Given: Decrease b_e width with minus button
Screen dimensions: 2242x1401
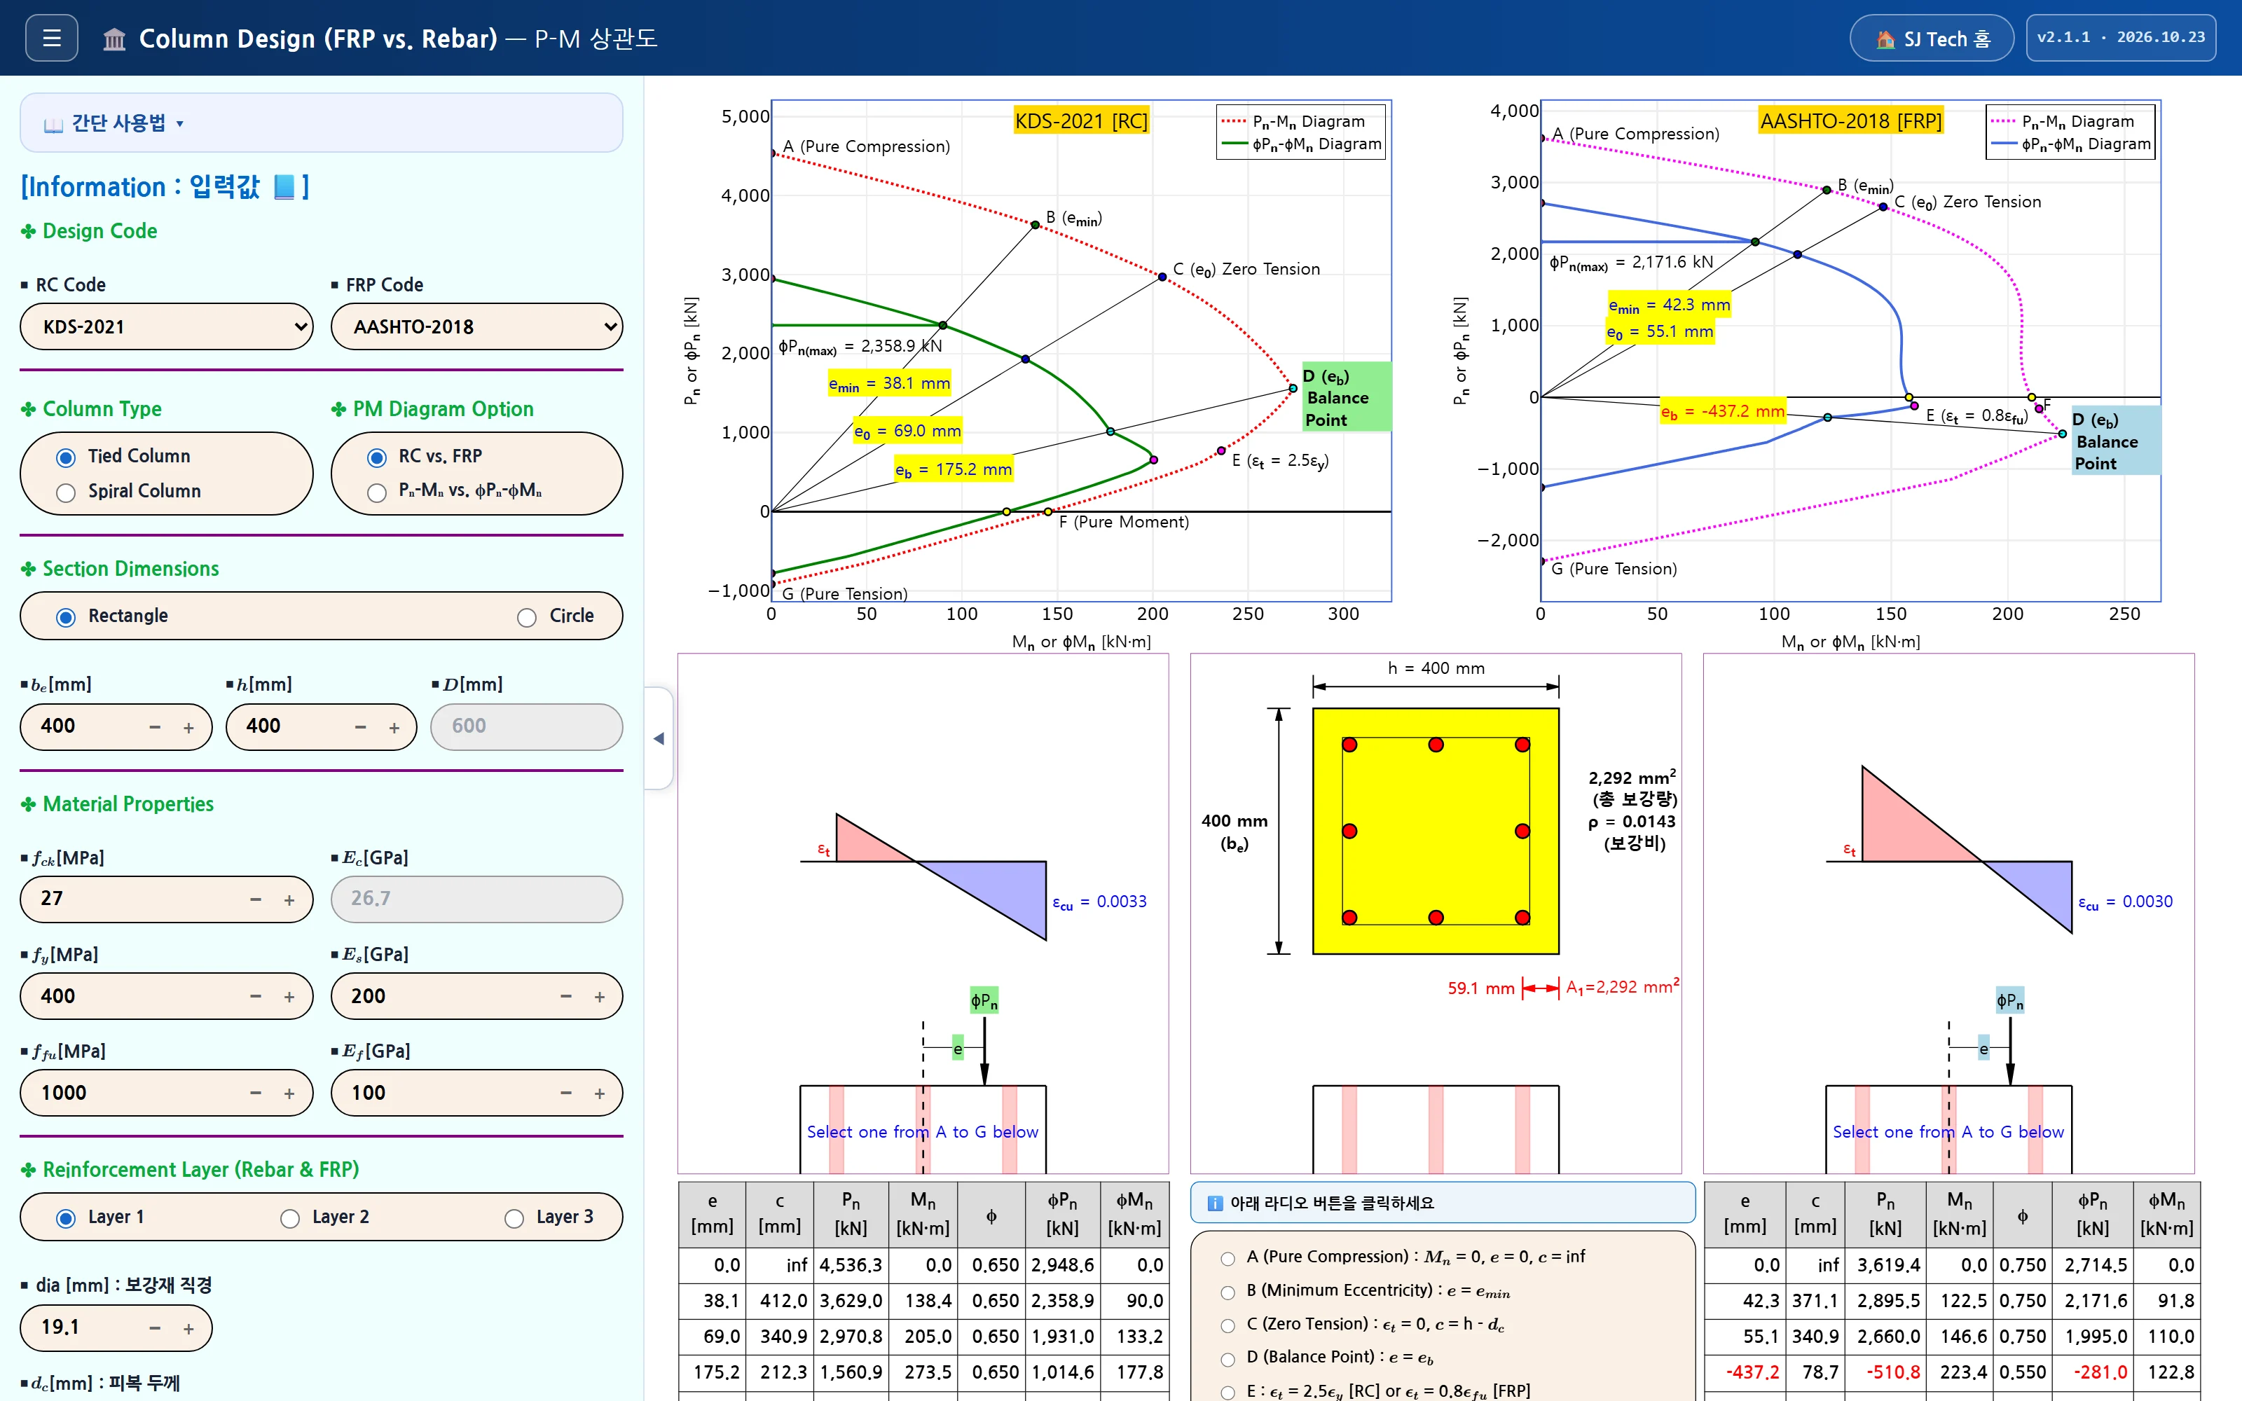Looking at the screenshot, I should click(x=155, y=727).
